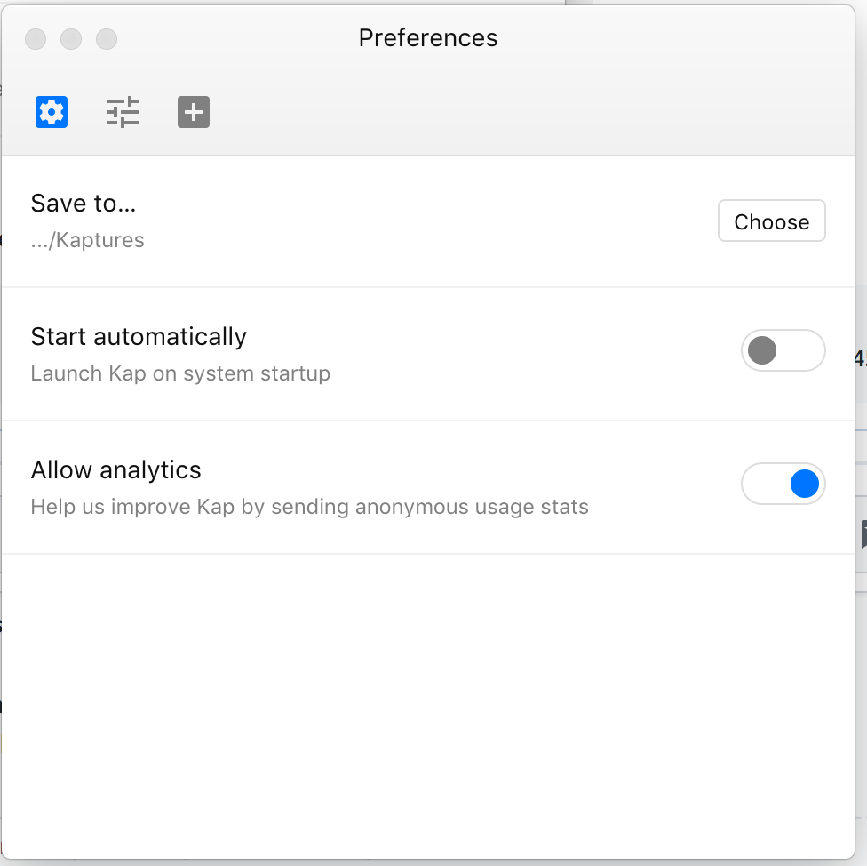This screenshot has width=867, height=866.
Task: Click the window zoom button
Action: coord(107,39)
